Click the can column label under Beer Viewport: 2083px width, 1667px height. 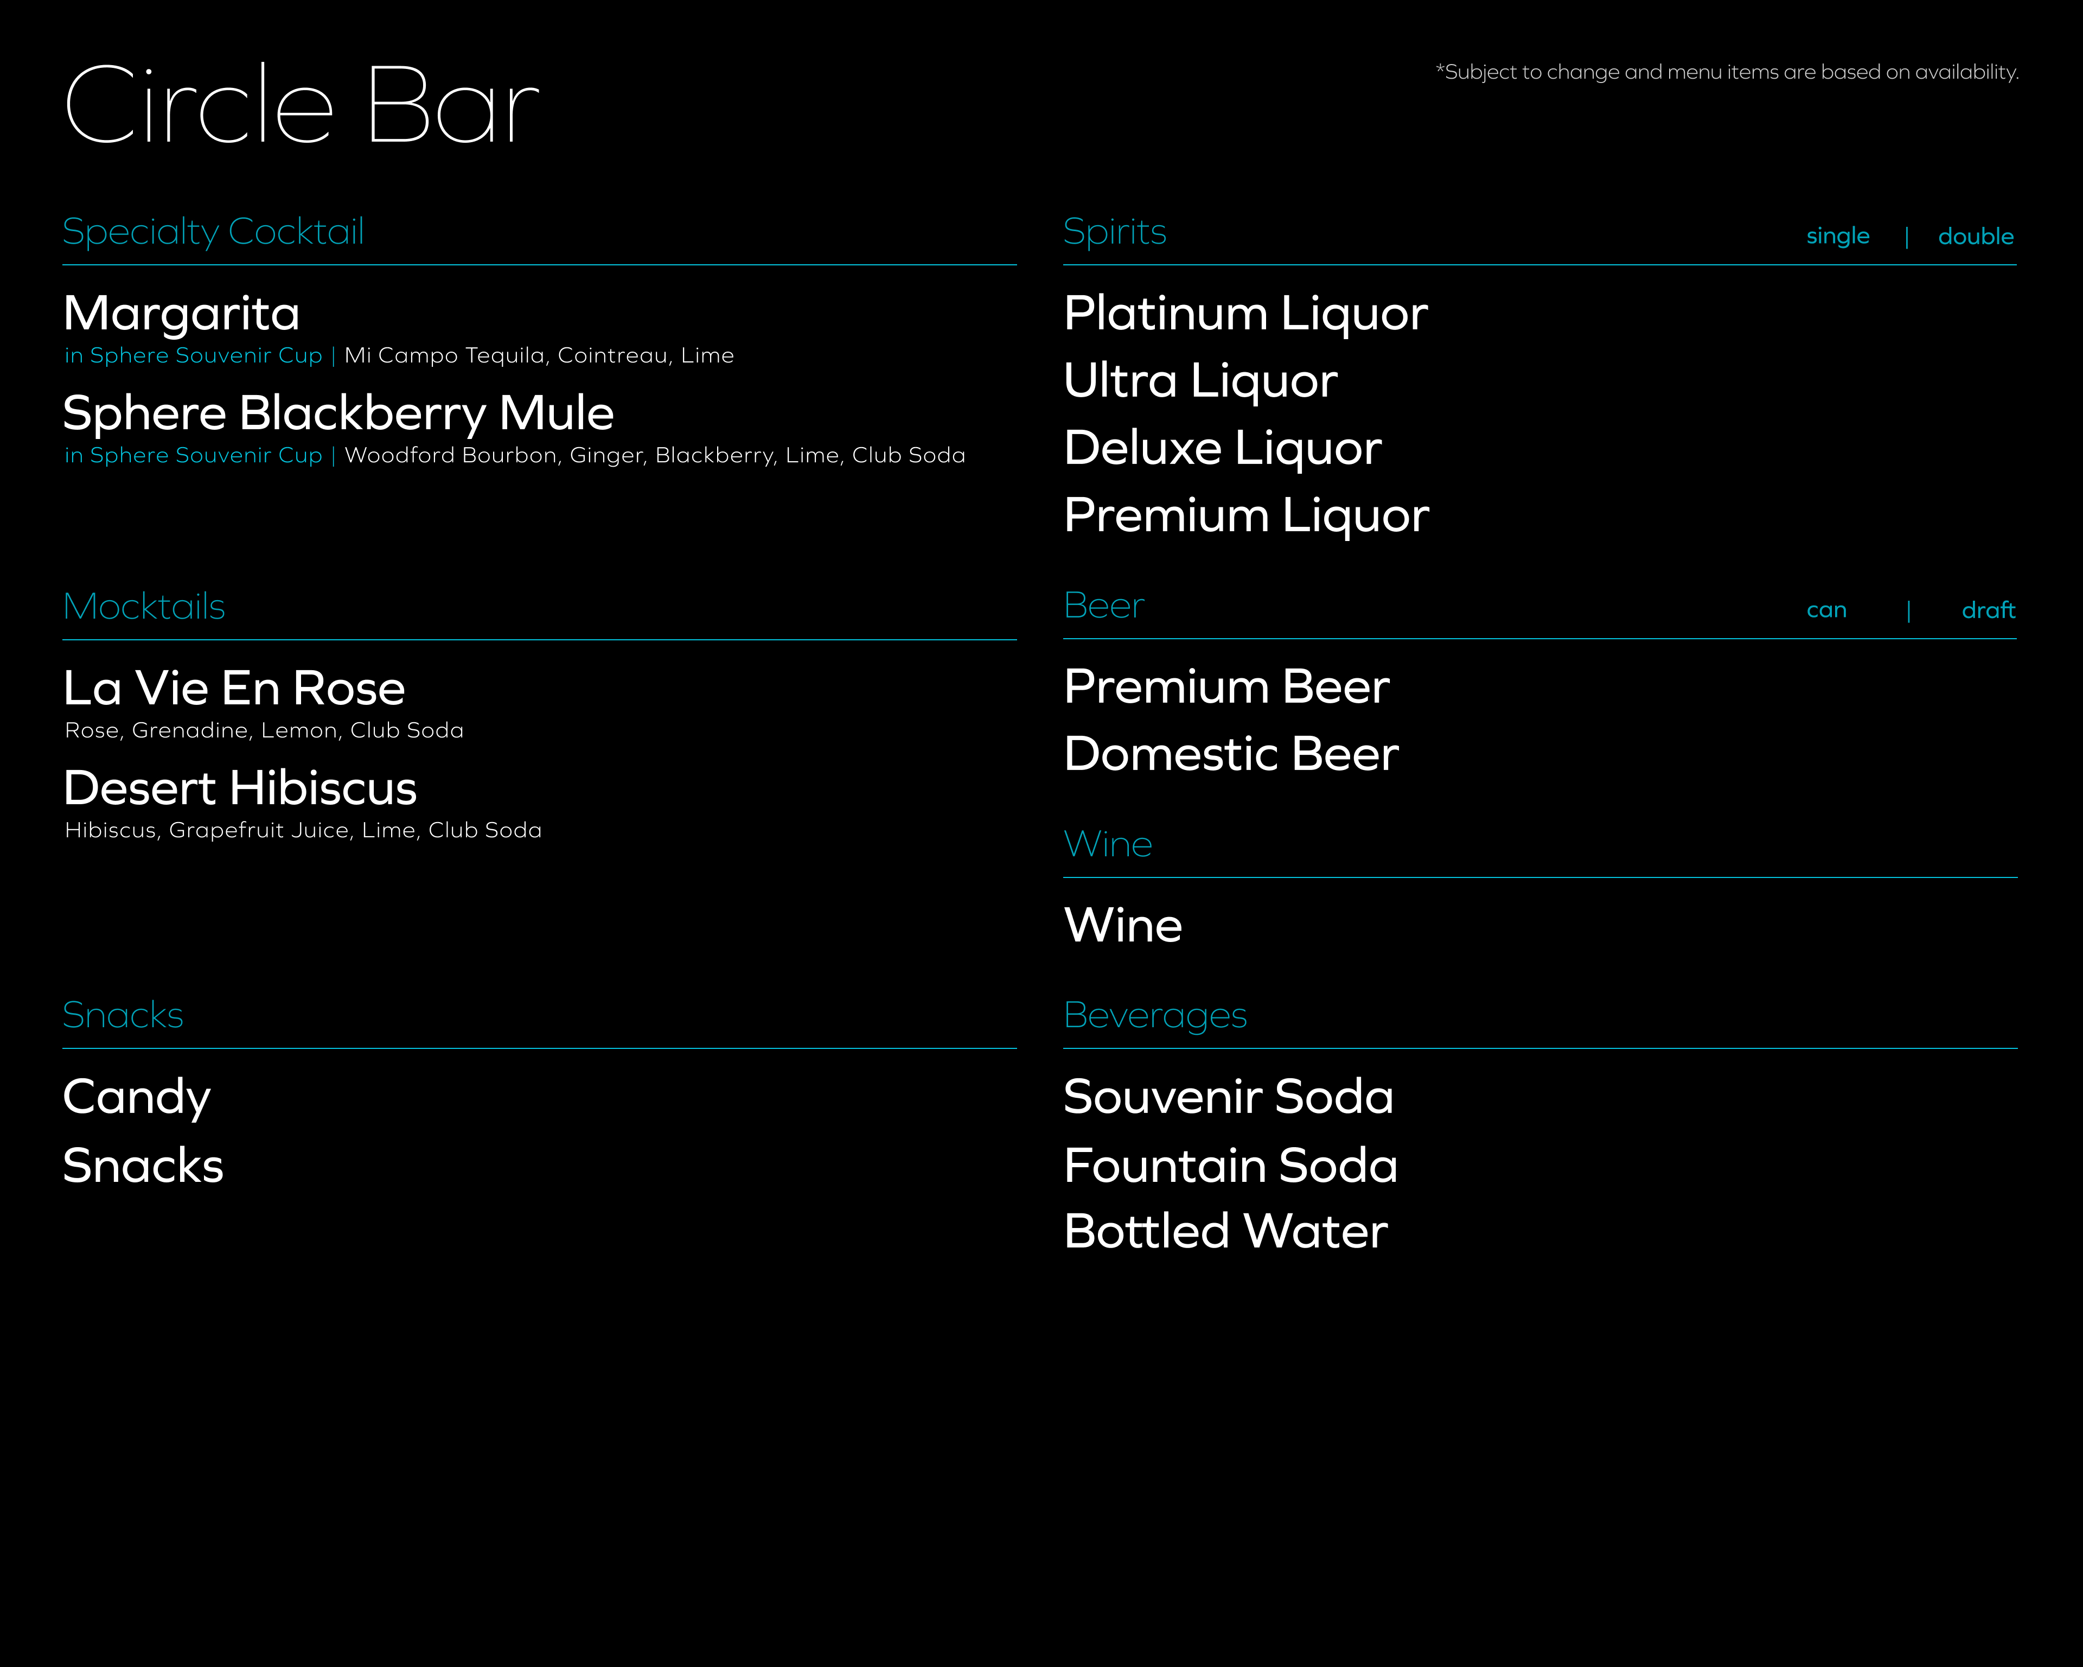[1826, 611]
